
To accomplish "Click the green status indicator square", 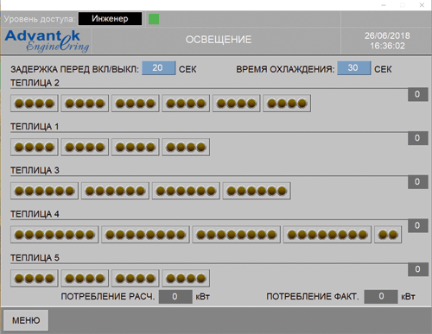I will click(x=154, y=19).
